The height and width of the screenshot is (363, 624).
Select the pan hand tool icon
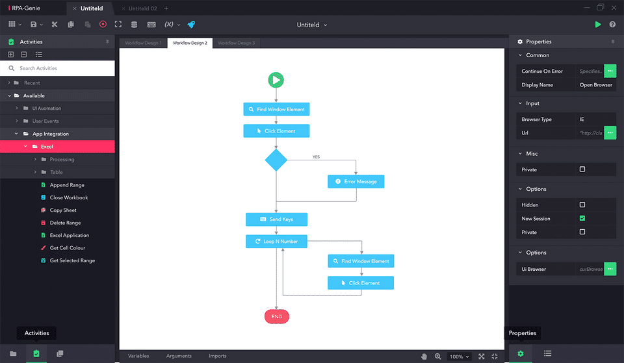(x=424, y=357)
